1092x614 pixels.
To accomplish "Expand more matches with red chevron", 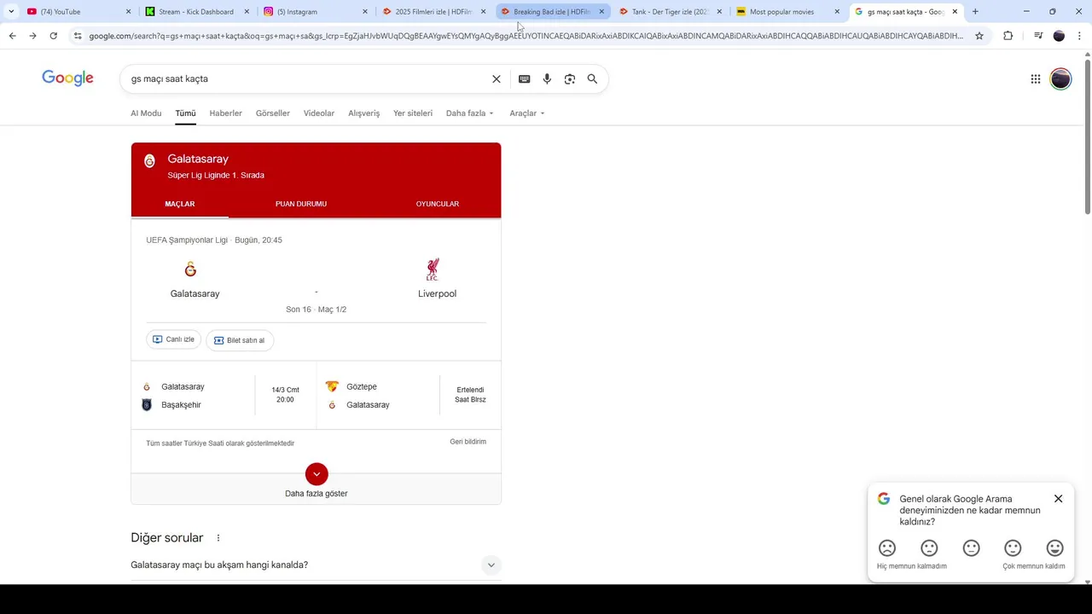I will pos(317,474).
